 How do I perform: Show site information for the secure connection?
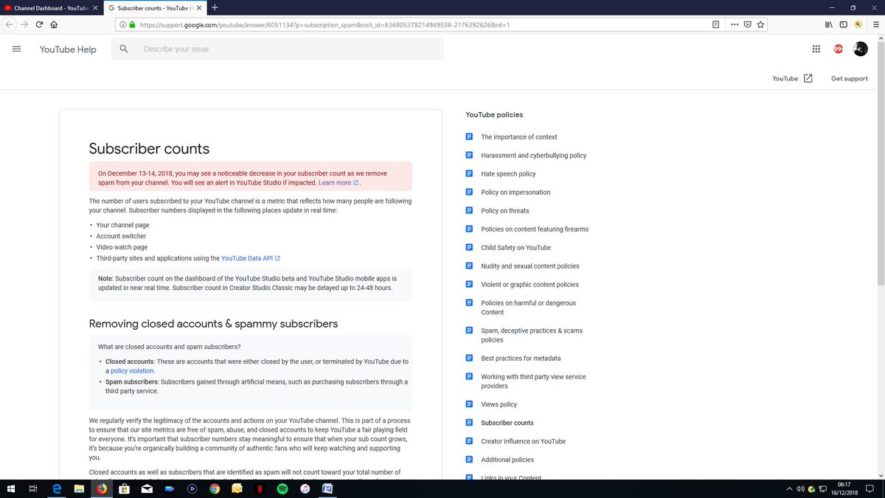133,24
